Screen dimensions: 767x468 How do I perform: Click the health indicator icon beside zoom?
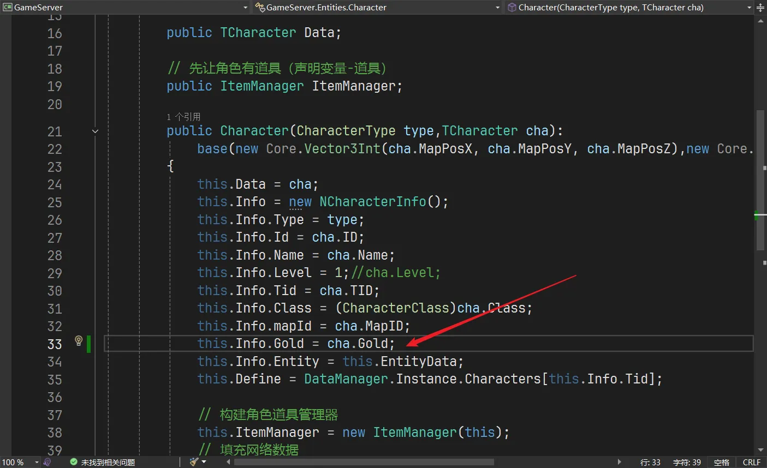coord(47,462)
